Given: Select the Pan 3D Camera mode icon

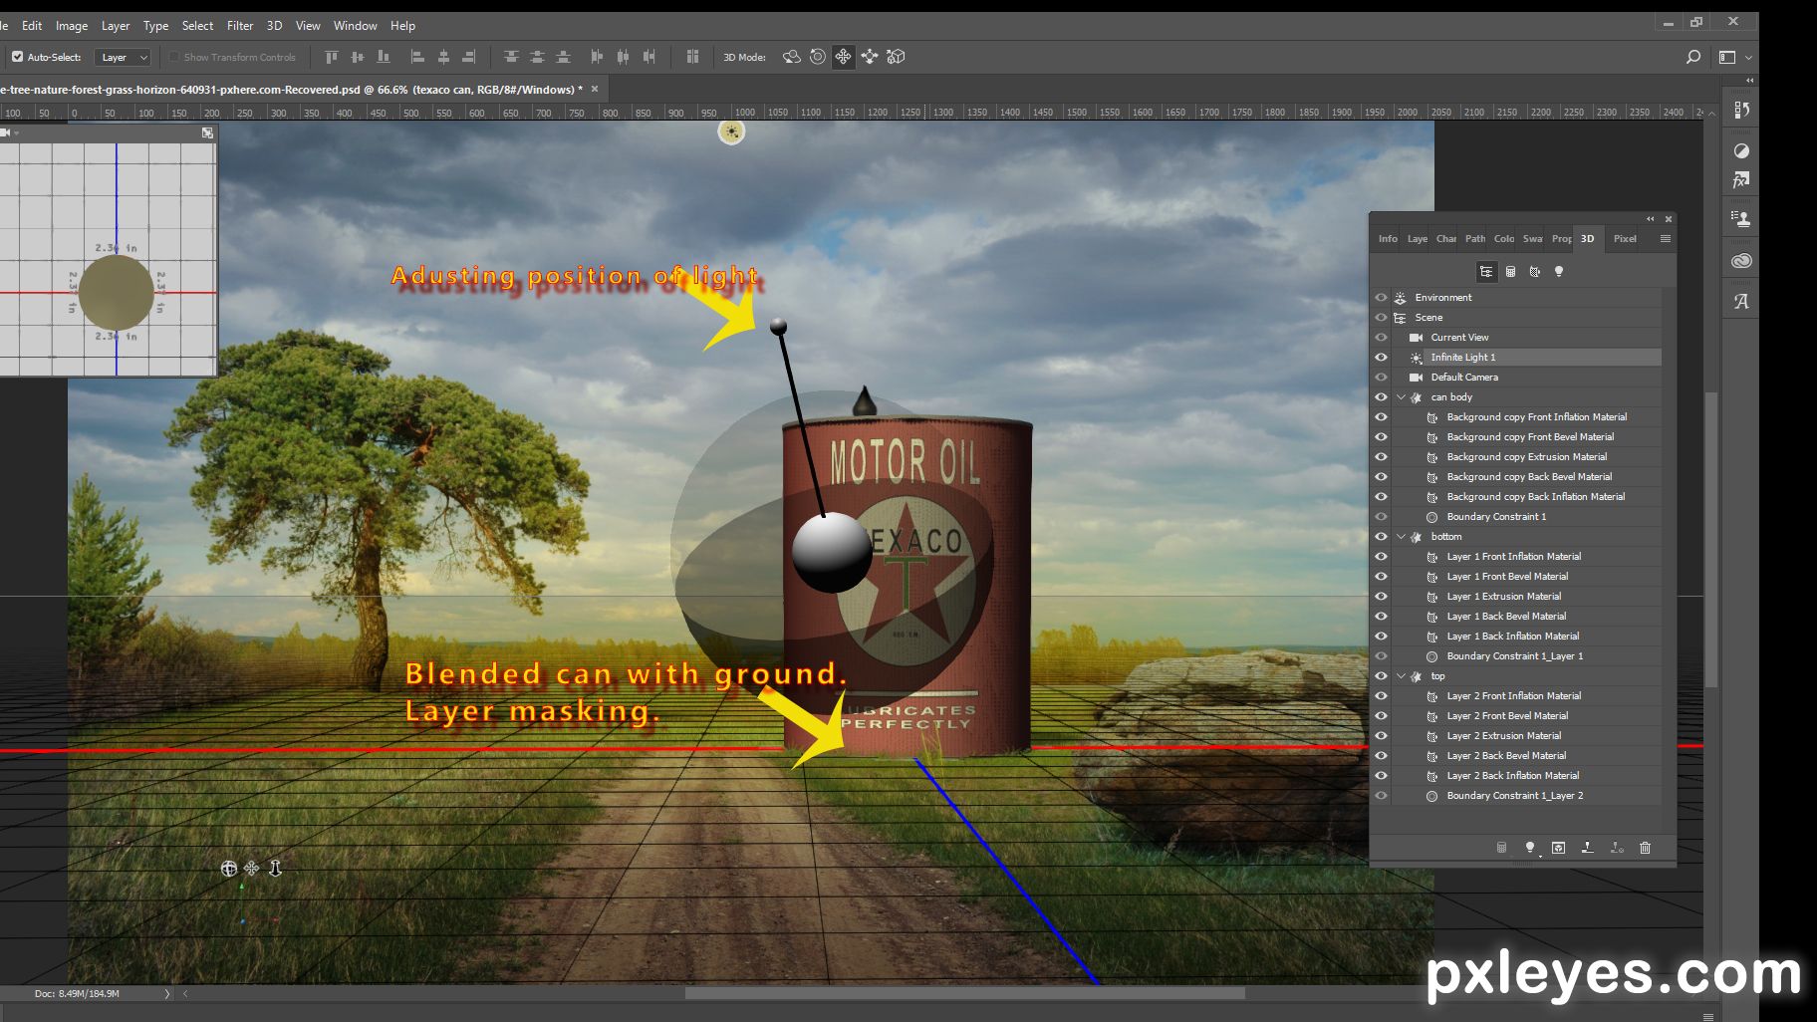Looking at the screenshot, I should click(x=844, y=57).
